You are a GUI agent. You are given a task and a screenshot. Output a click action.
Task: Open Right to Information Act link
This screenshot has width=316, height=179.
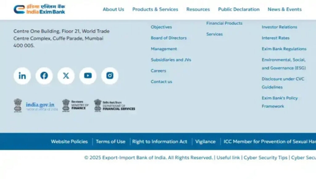(x=160, y=142)
